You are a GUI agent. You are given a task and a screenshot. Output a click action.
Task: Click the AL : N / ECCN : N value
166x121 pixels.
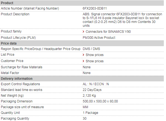point(96,84)
